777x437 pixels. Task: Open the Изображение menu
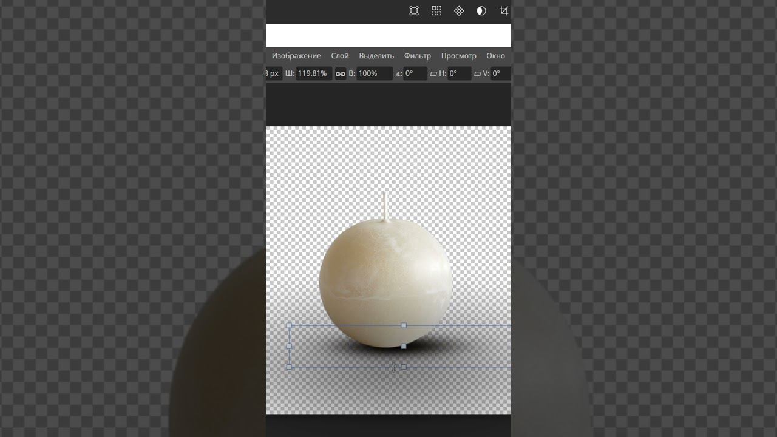coord(296,56)
